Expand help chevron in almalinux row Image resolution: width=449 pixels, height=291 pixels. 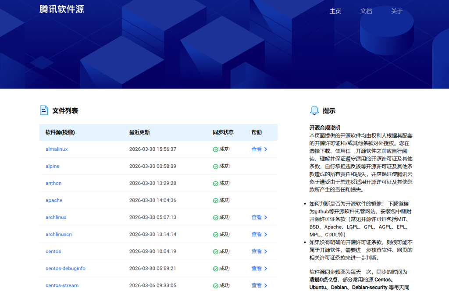(x=266, y=149)
